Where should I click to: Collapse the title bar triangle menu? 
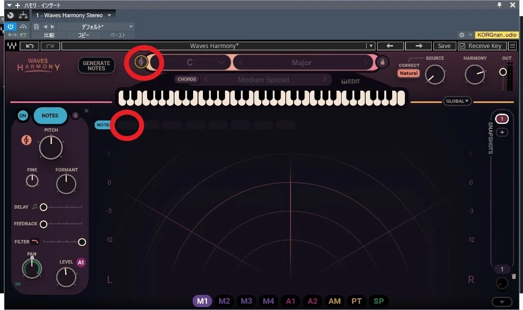pos(9,5)
